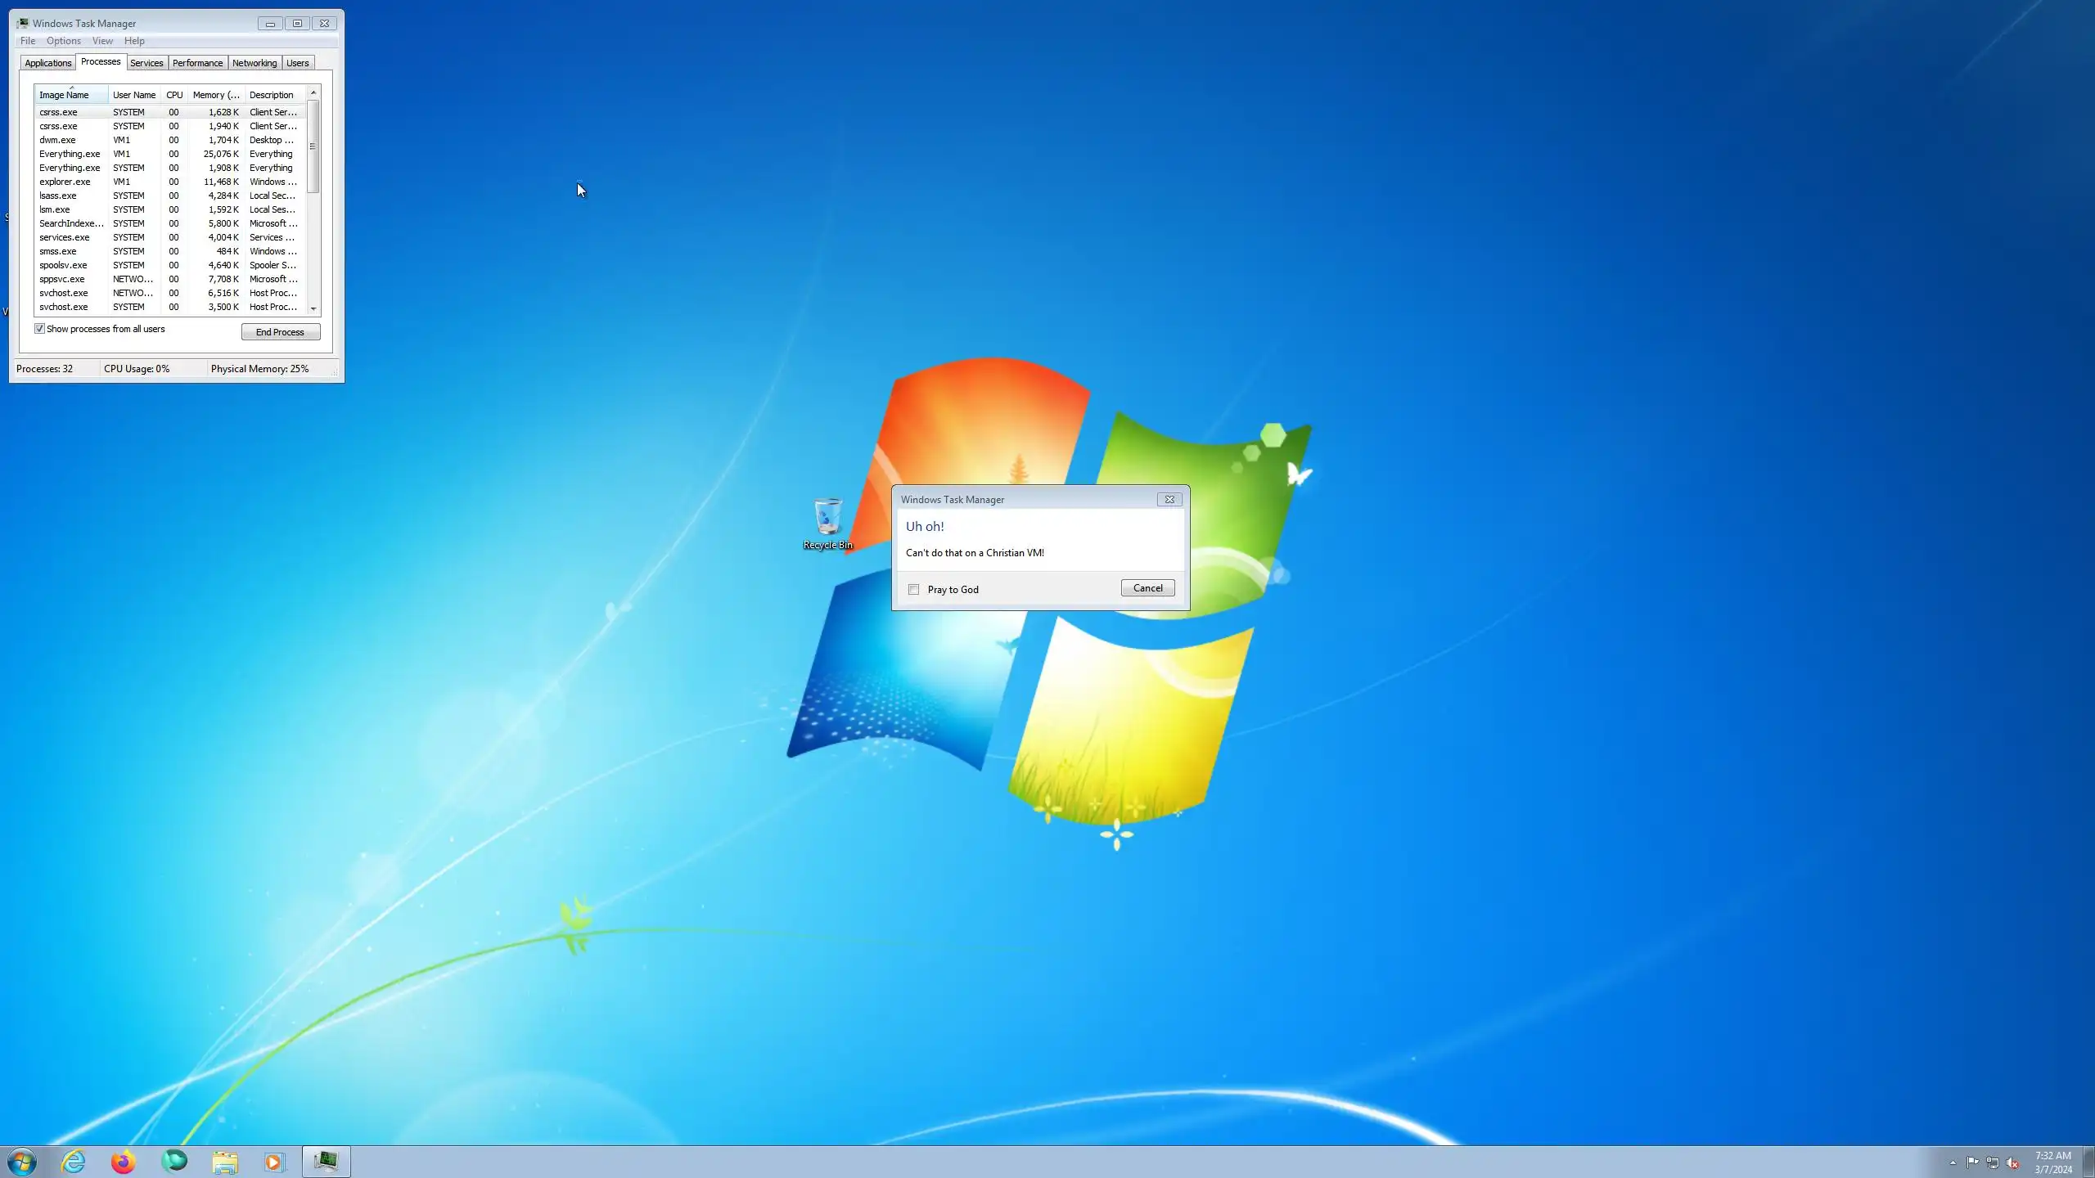Launch Windows Media Player from taskbar
2095x1178 pixels.
pyautogui.click(x=275, y=1161)
